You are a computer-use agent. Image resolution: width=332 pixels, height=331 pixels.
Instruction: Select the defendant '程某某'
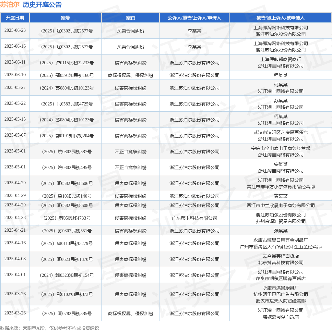(280, 75)
